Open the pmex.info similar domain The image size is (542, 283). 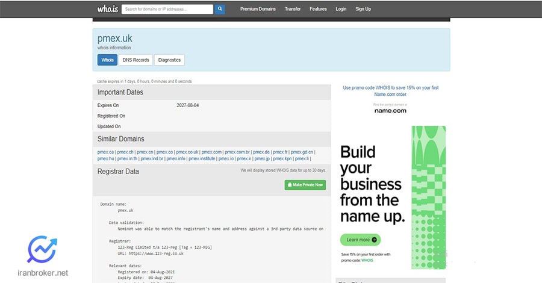[176, 158]
